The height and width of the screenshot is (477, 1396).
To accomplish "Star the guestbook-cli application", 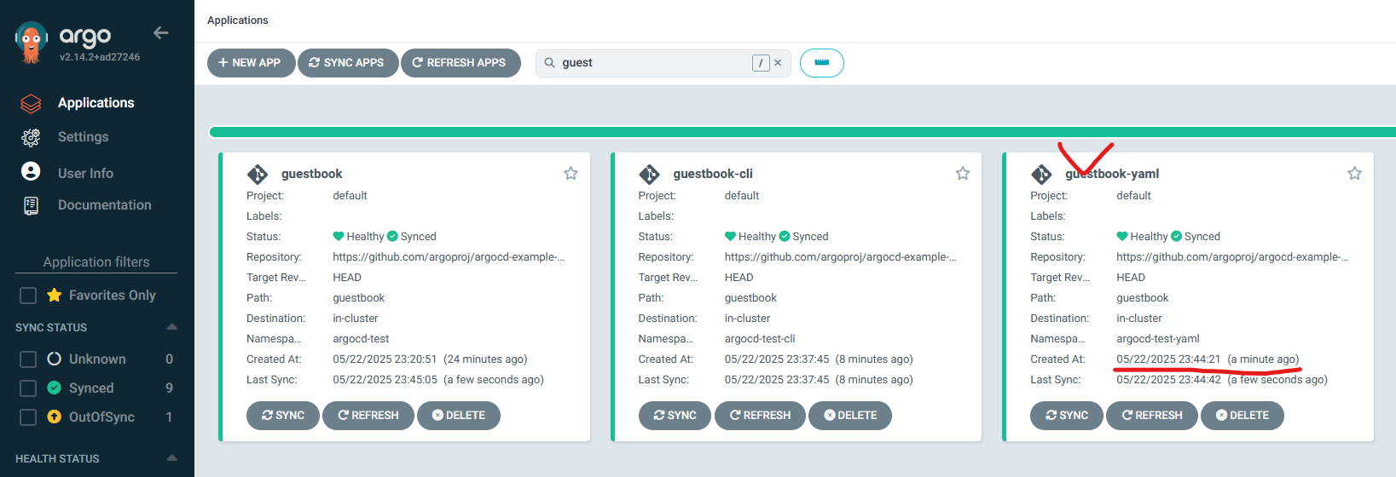I will (963, 174).
